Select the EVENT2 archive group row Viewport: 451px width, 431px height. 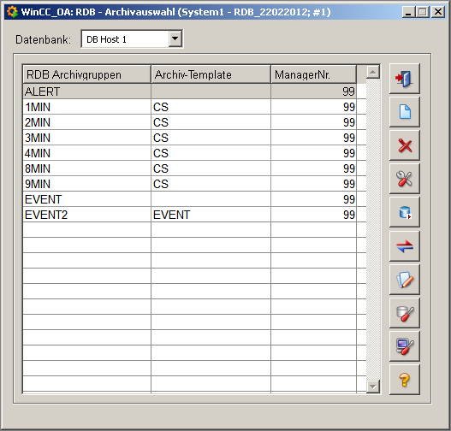189,215
